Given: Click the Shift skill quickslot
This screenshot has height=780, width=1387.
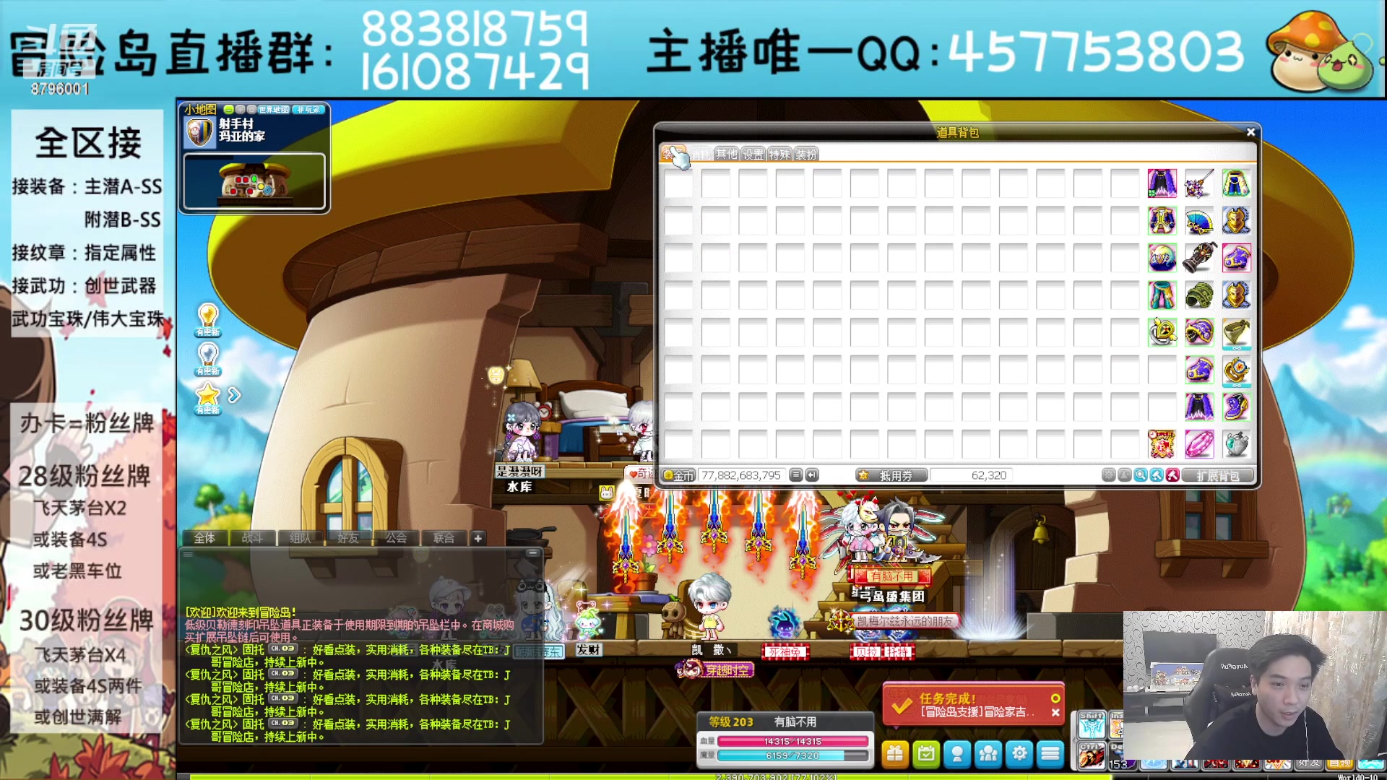Looking at the screenshot, I should point(1092,726).
